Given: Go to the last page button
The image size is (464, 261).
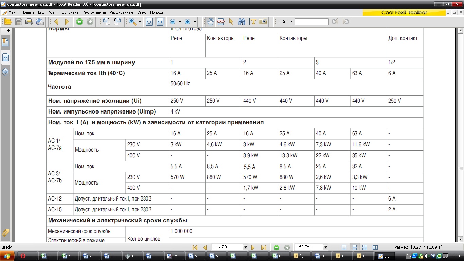Looking at the screenshot, I should pos(263,247).
